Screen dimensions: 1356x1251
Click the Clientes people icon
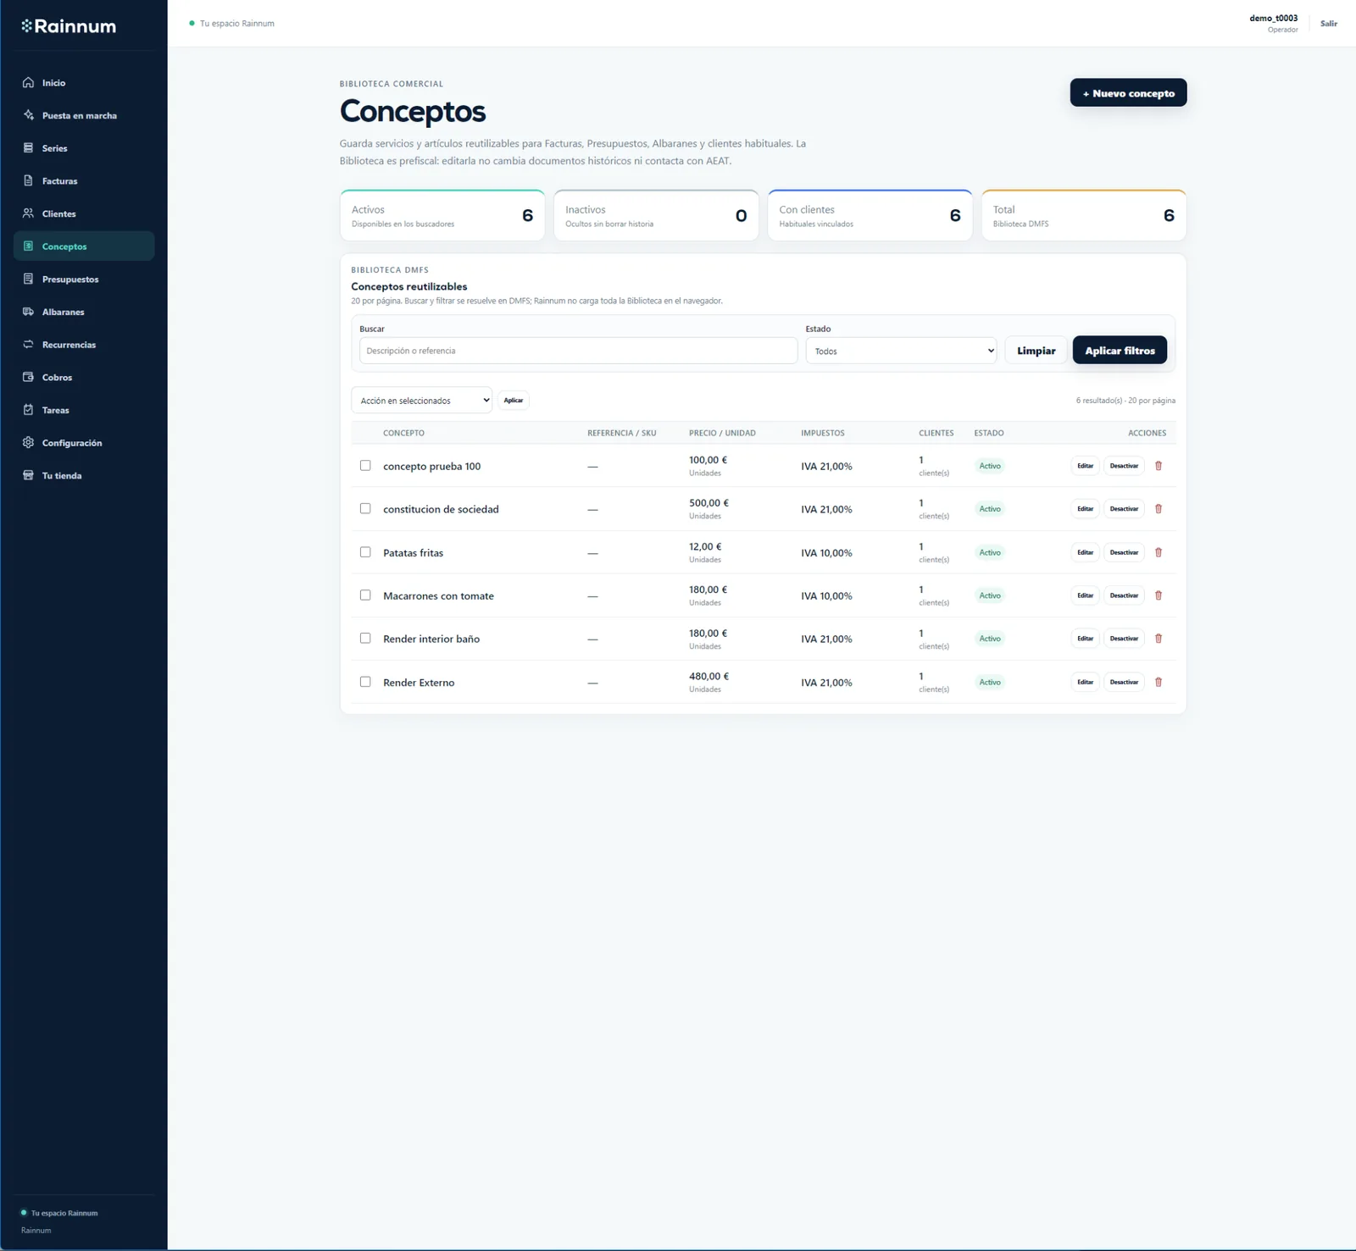point(28,213)
